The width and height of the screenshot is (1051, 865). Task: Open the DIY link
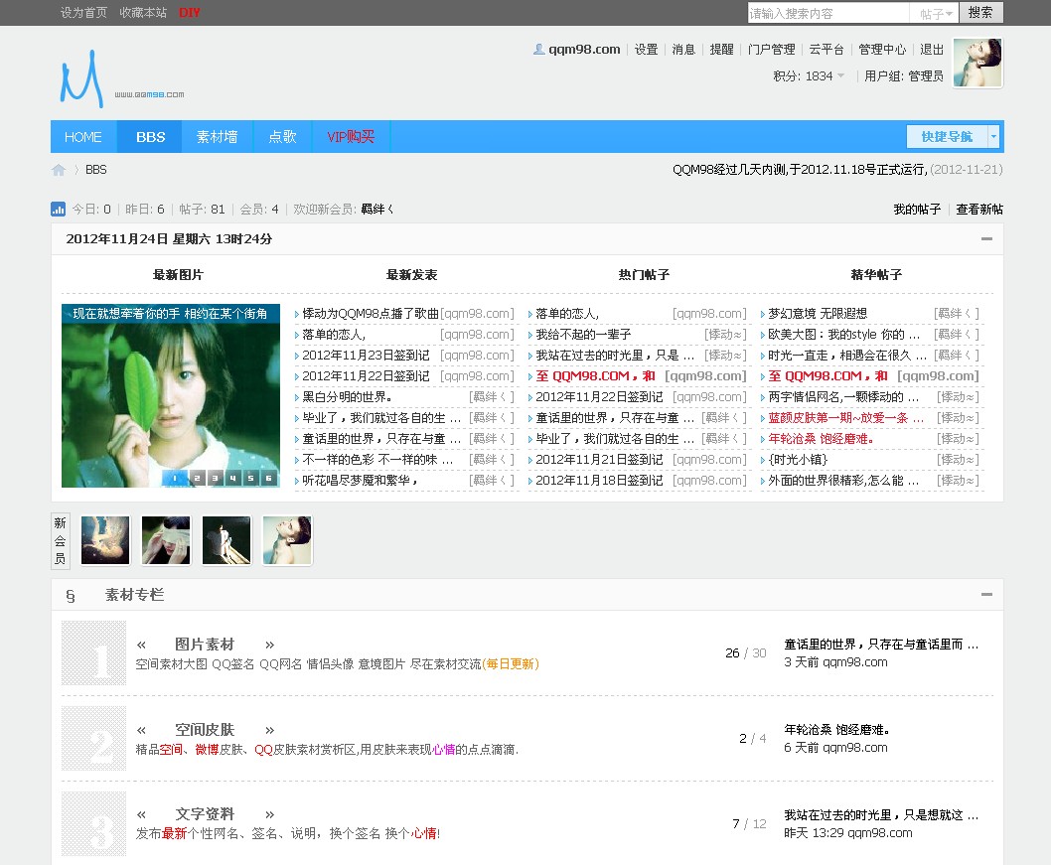tap(190, 13)
